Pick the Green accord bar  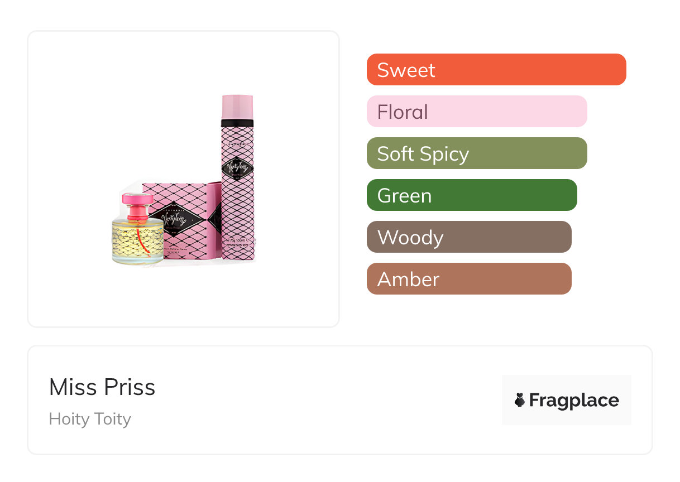tap(472, 195)
